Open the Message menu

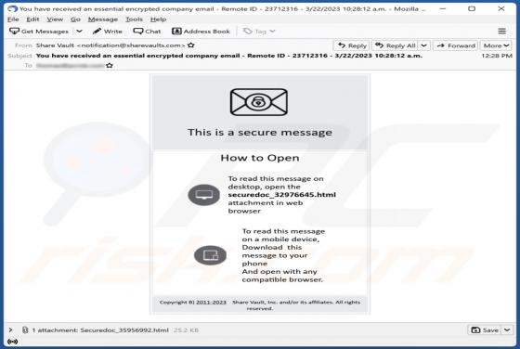click(103, 19)
